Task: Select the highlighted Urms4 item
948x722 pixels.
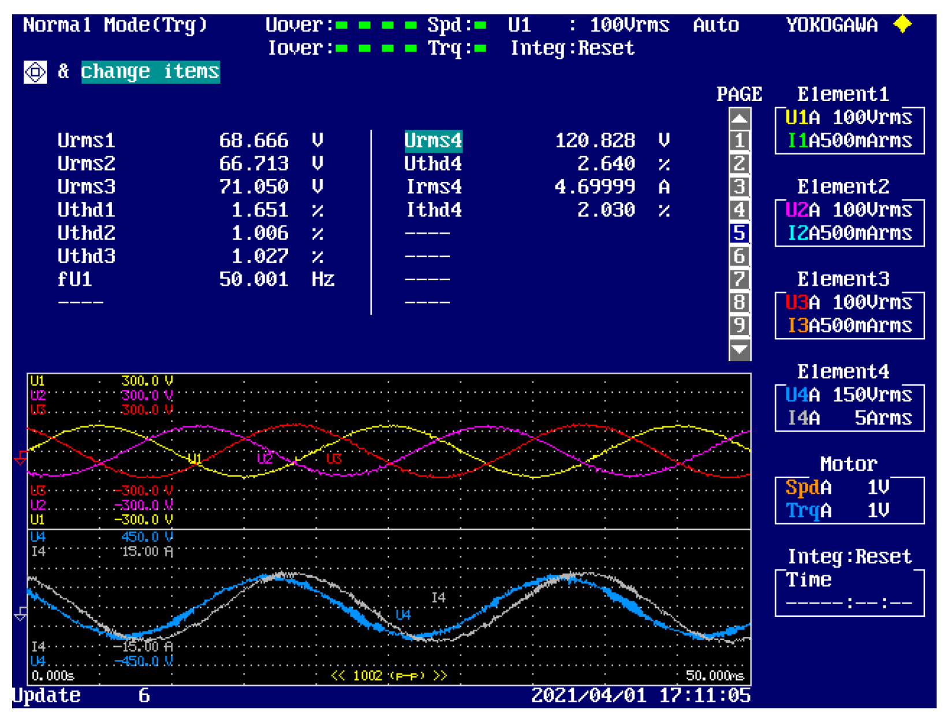Action: point(433,141)
